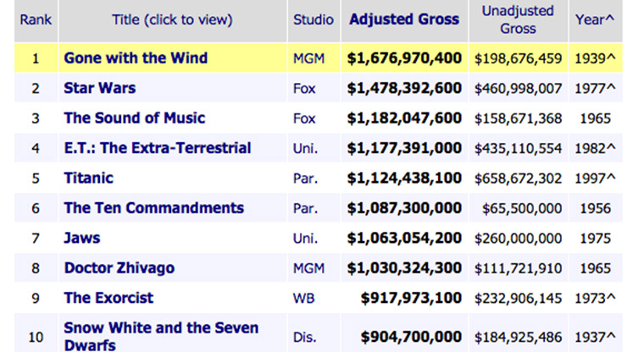Open the Doctor Zhivago link

pos(119,267)
